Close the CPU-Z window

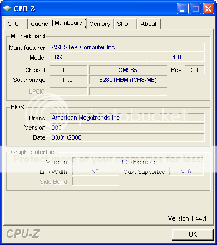tap(208, 9)
